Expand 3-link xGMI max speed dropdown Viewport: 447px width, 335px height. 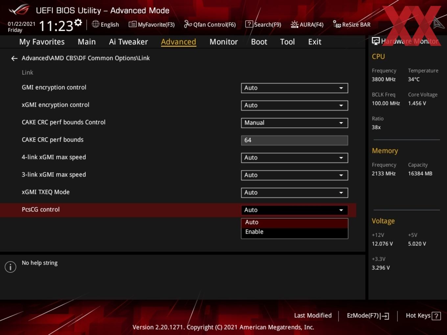[294, 175]
